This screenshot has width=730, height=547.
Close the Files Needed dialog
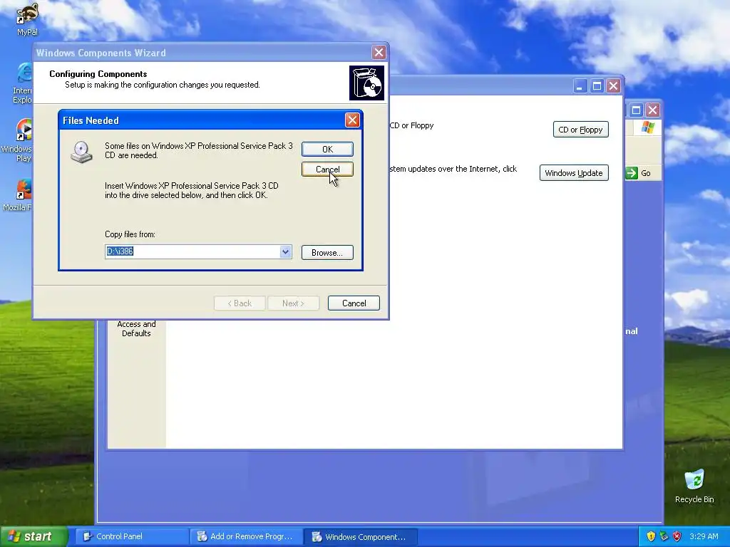[352, 120]
